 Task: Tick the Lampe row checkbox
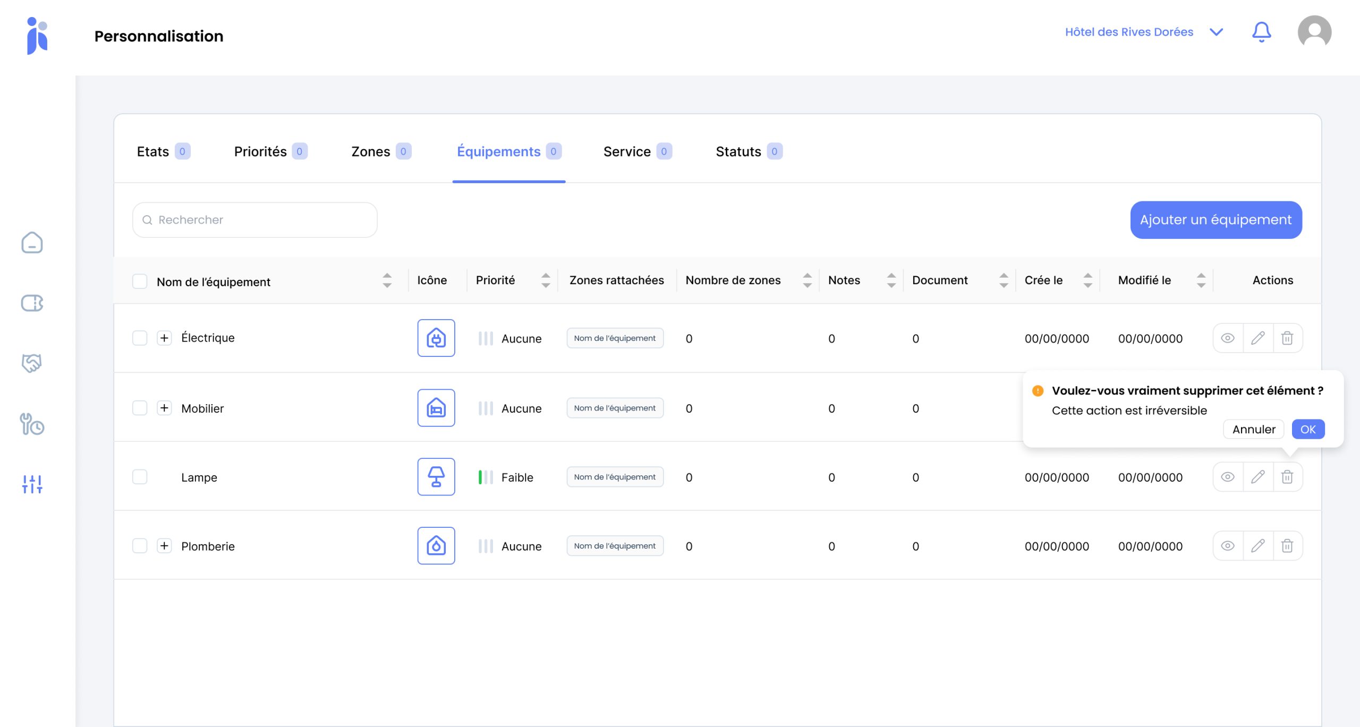point(140,477)
